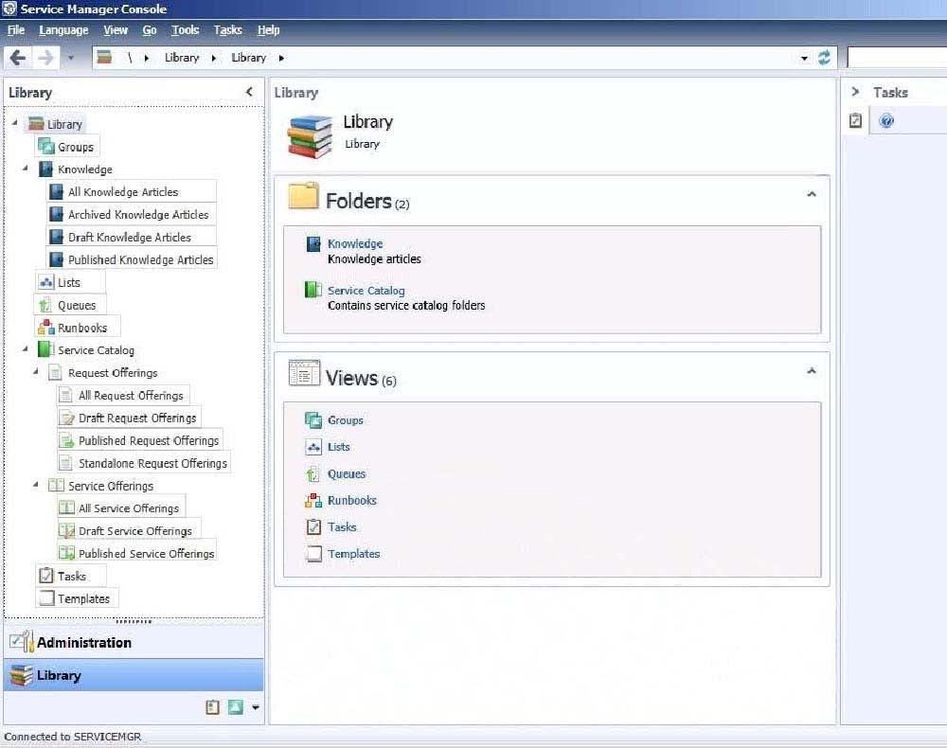The height and width of the screenshot is (748, 947).
Task: Open the File menu
Action: [x=16, y=29]
